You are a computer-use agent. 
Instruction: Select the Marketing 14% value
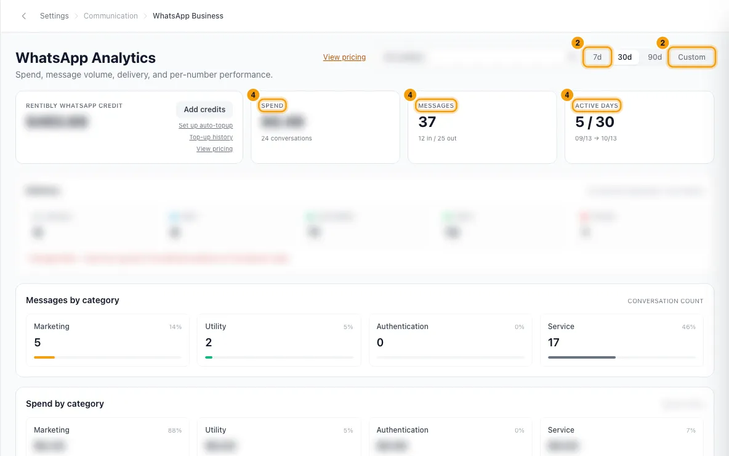(x=175, y=327)
